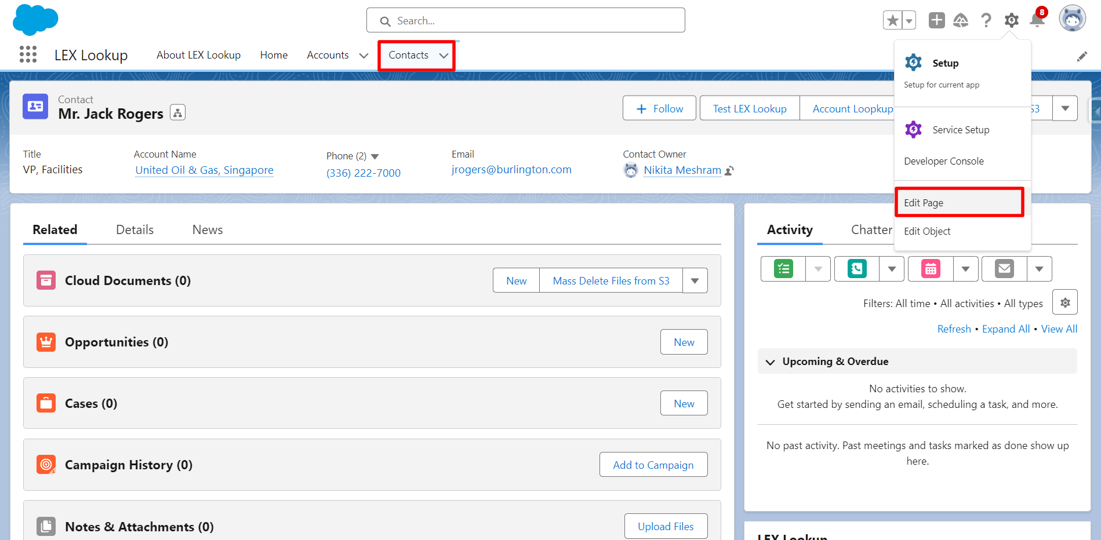This screenshot has height=540, width=1101.
Task: Open the Opportunities (0) heading
Action: [117, 342]
